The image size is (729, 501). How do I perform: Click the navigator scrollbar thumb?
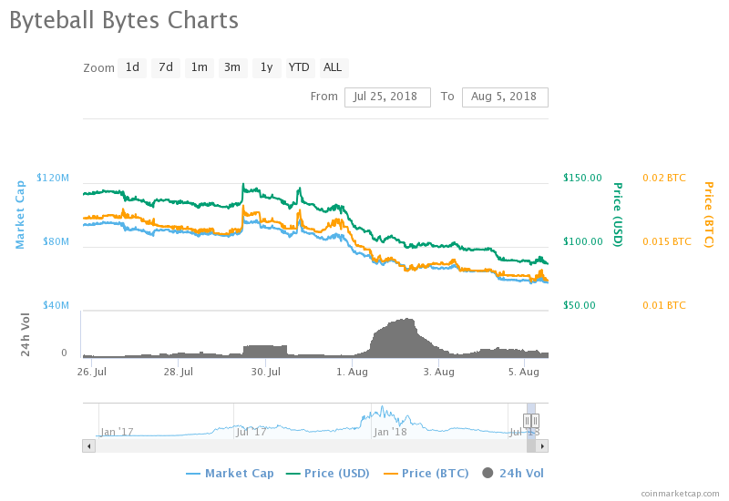[x=531, y=446]
